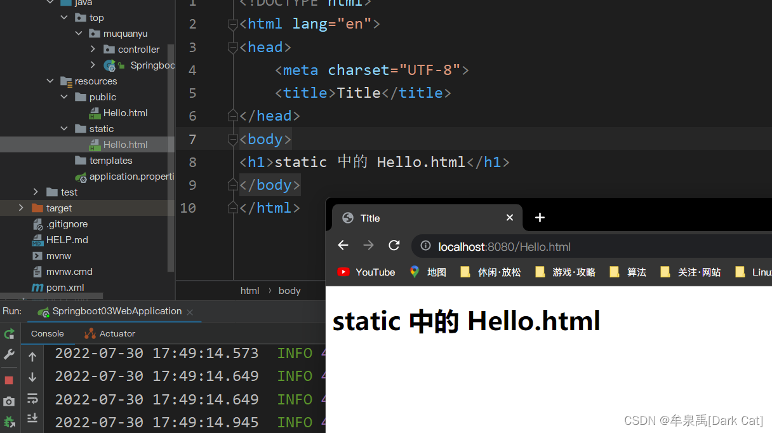Collapse the body tag fold marker
Viewport: 772px width, 433px height.
pos(233,139)
